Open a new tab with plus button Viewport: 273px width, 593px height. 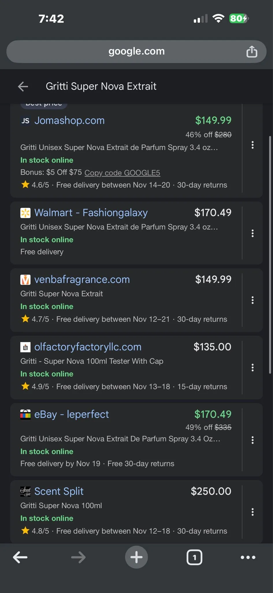[x=136, y=557]
